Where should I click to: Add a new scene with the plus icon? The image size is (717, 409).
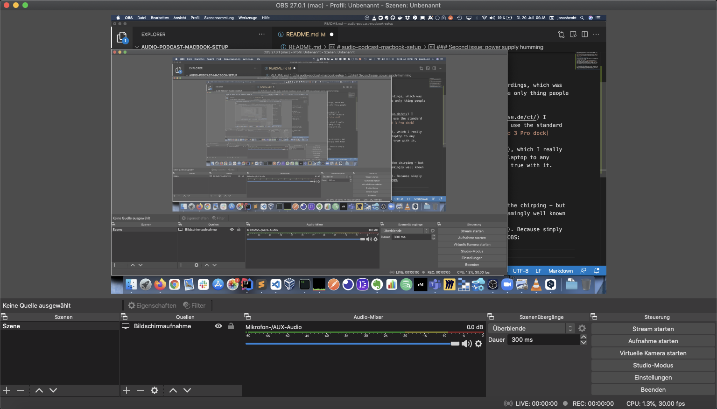[x=7, y=390]
